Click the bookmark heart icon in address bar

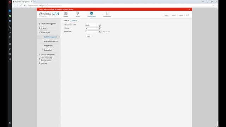point(216,6)
